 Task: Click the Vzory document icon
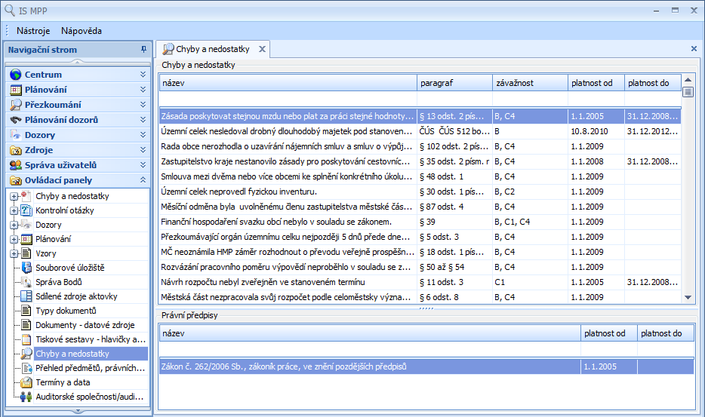click(26, 253)
